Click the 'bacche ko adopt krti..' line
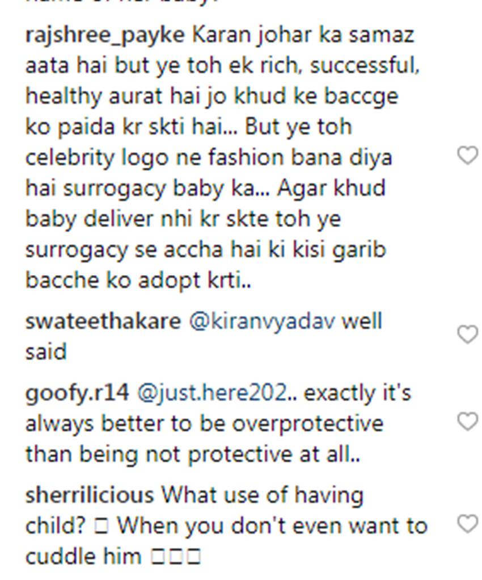The width and height of the screenshot is (482, 580). 138,280
